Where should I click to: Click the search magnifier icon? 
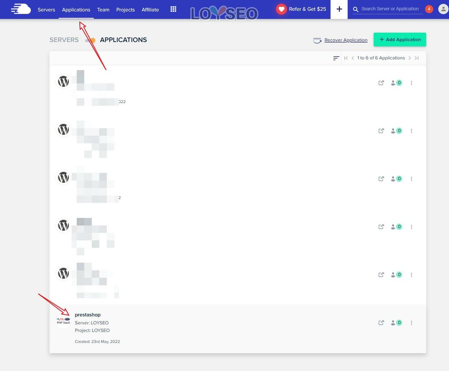click(x=356, y=10)
